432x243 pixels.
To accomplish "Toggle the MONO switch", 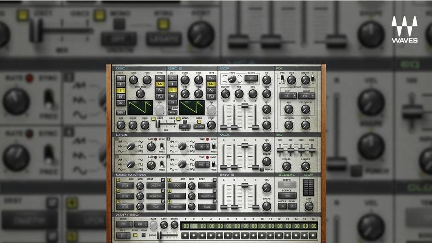I will 185,122.
